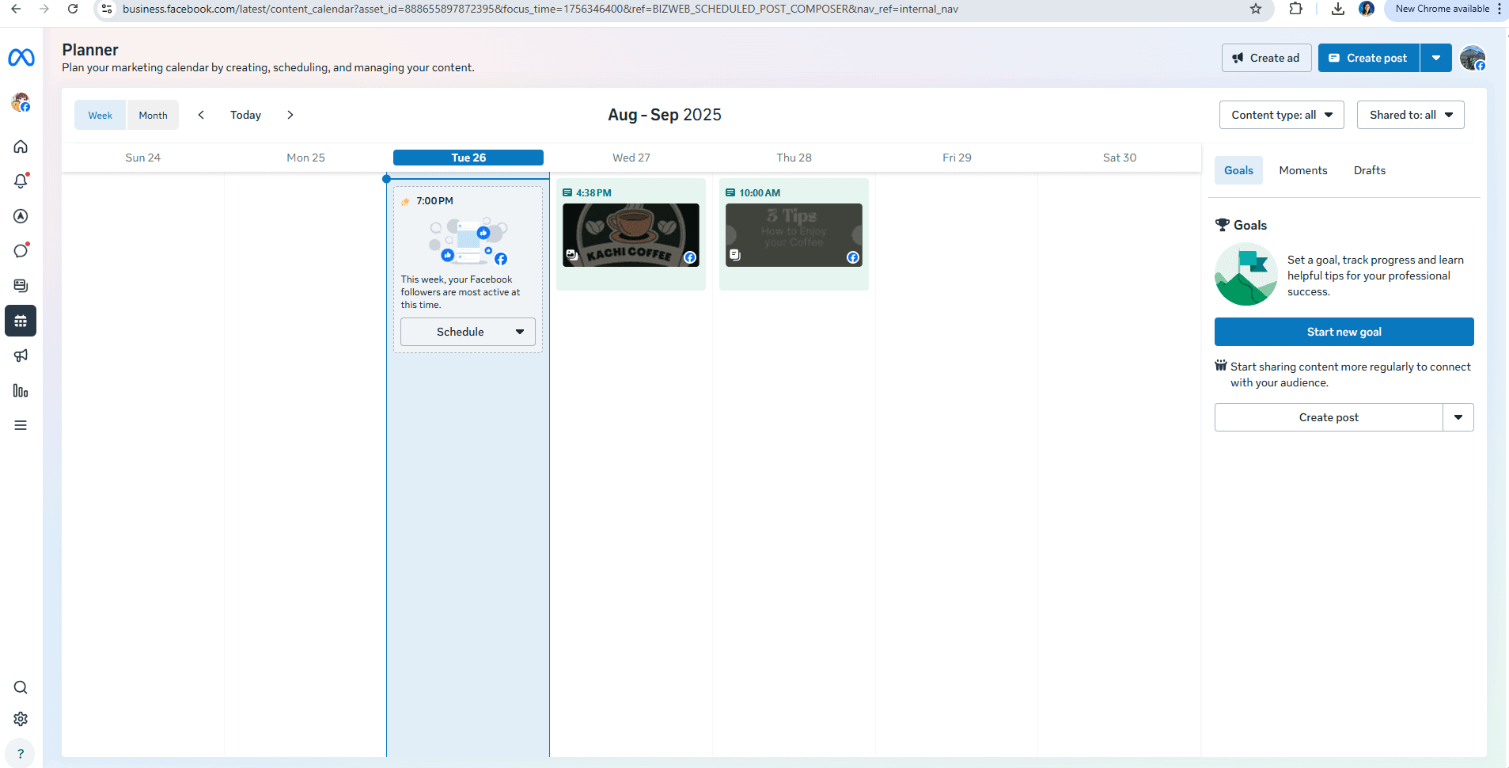Open the Shared to: all dropdown
The height and width of the screenshot is (768, 1509).
click(1411, 115)
